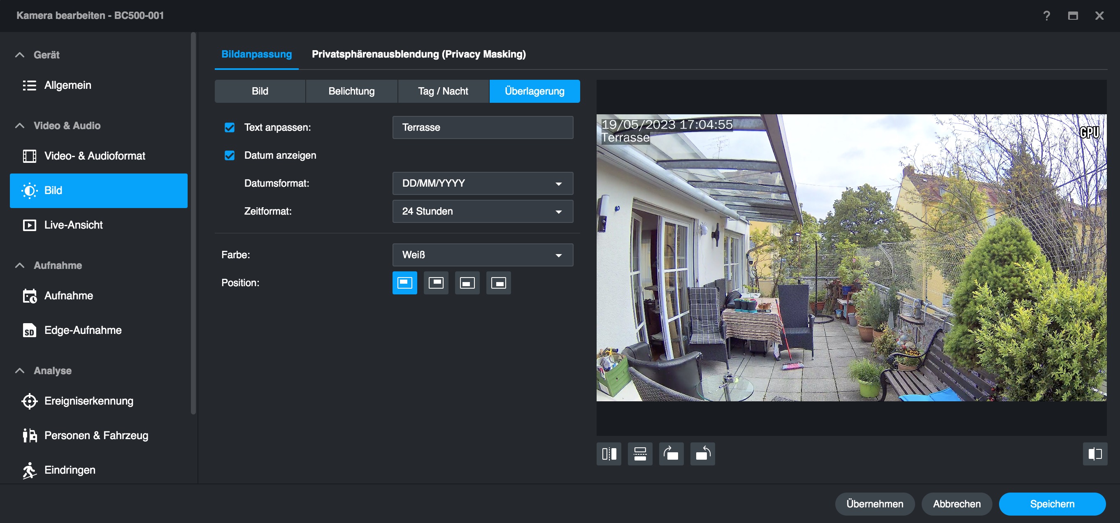Uncheck the Text anpassen checkbox
This screenshot has height=523, width=1120.
click(x=230, y=127)
